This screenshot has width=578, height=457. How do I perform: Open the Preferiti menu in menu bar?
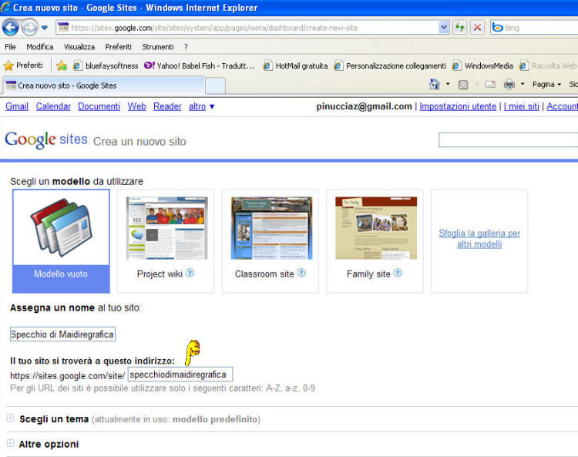click(118, 47)
